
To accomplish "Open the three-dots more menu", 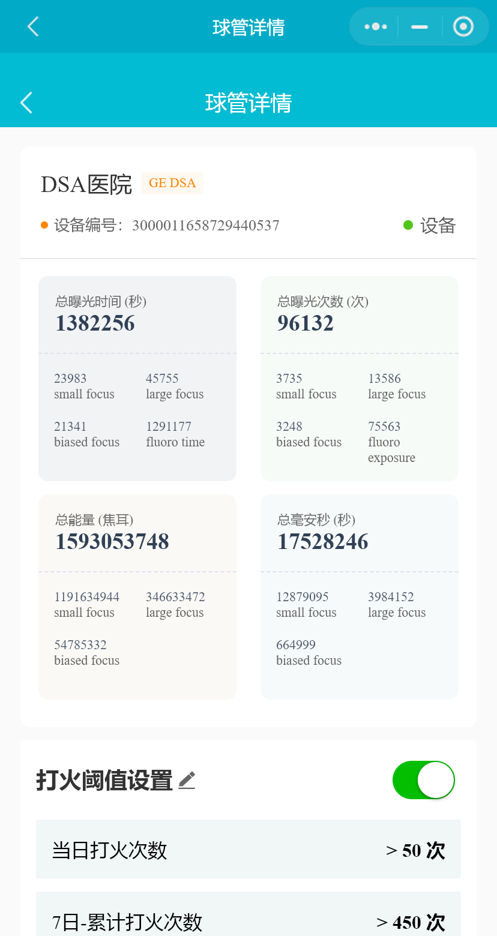I will [x=375, y=26].
